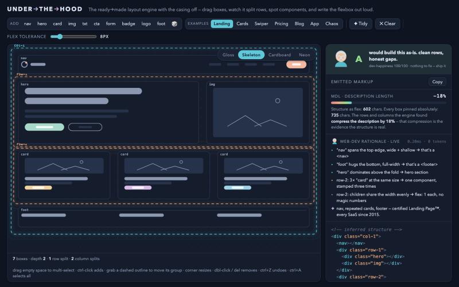This screenshot has height=287, width=459.
Task: Click the code line div class="hero"
Action: point(372,257)
